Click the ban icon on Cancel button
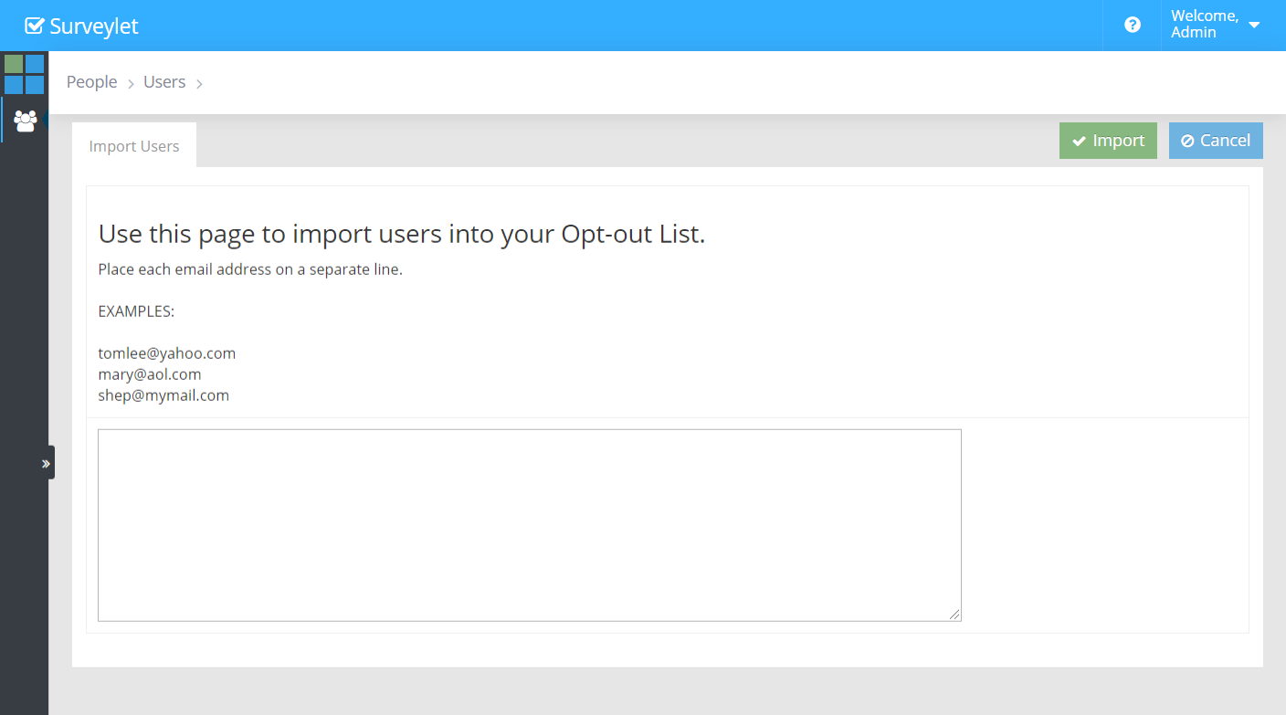1286x715 pixels. click(x=1187, y=141)
